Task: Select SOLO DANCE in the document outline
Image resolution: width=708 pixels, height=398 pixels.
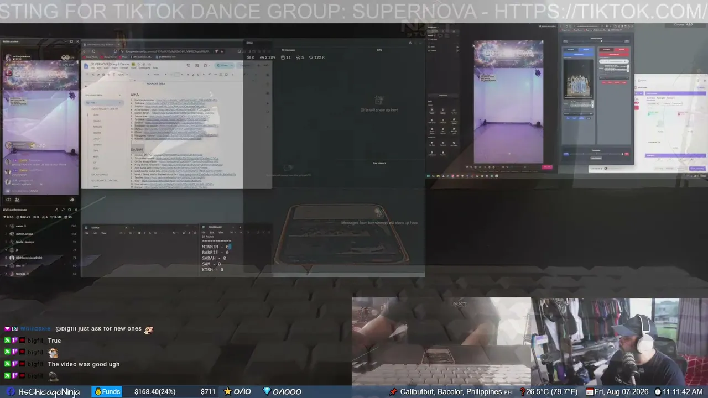Action: coord(104,181)
